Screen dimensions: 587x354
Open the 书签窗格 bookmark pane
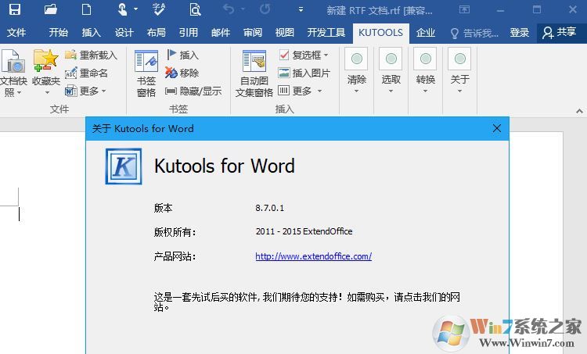coord(146,73)
